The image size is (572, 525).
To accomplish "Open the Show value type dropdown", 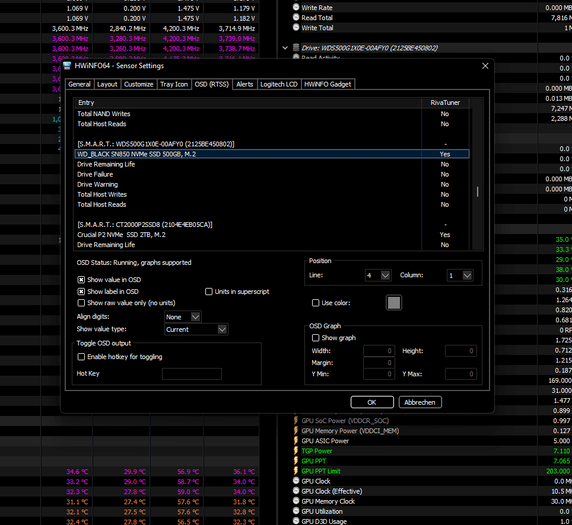I will (196, 329).
